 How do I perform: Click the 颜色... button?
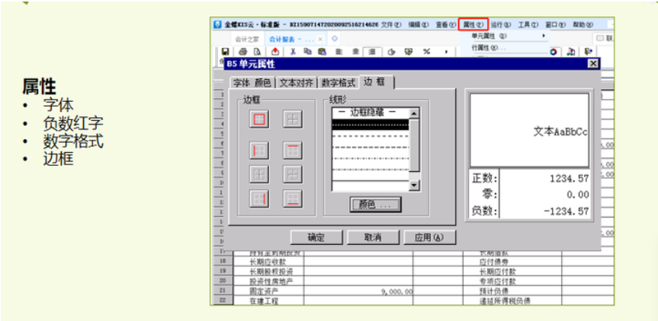pyautogui.click(x=375, y=205)
